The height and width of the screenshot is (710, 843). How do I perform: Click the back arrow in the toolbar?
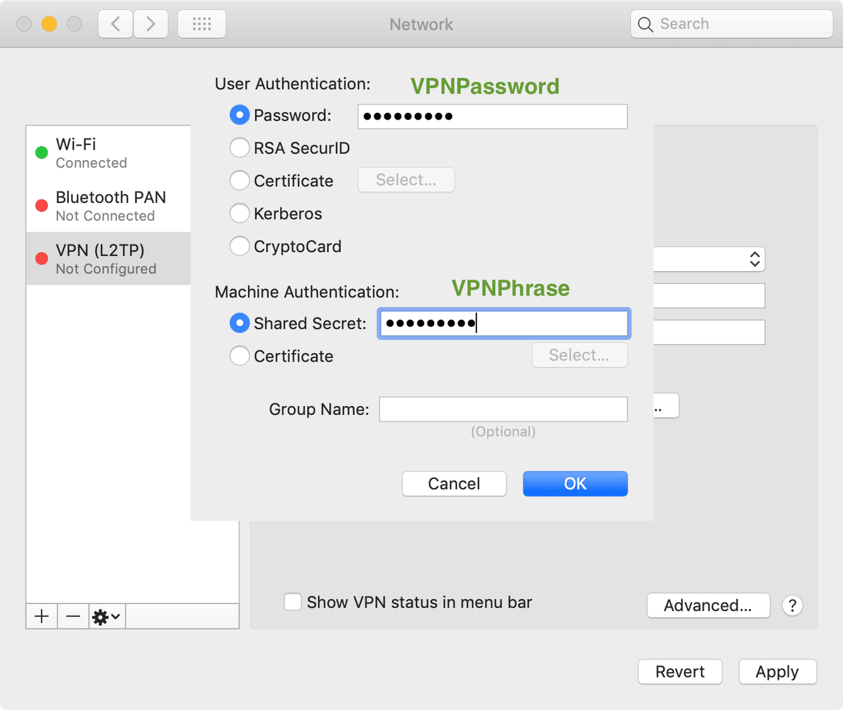click(115, 23)
